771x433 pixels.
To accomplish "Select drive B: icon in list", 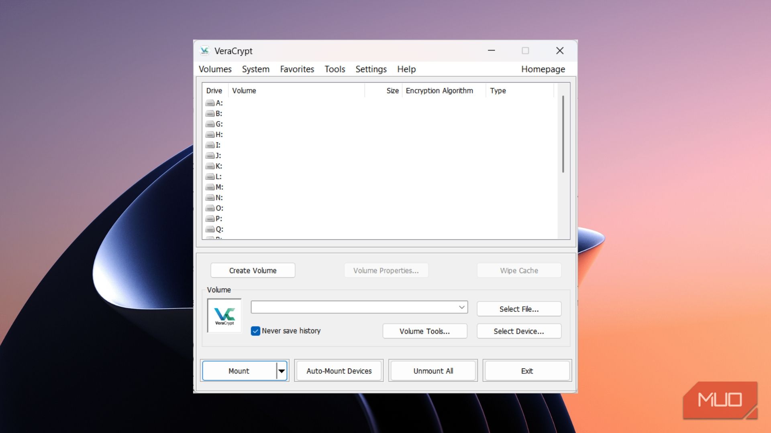I will 210,113.
